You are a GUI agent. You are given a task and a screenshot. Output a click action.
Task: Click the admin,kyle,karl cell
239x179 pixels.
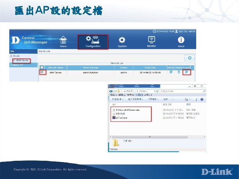91,73
